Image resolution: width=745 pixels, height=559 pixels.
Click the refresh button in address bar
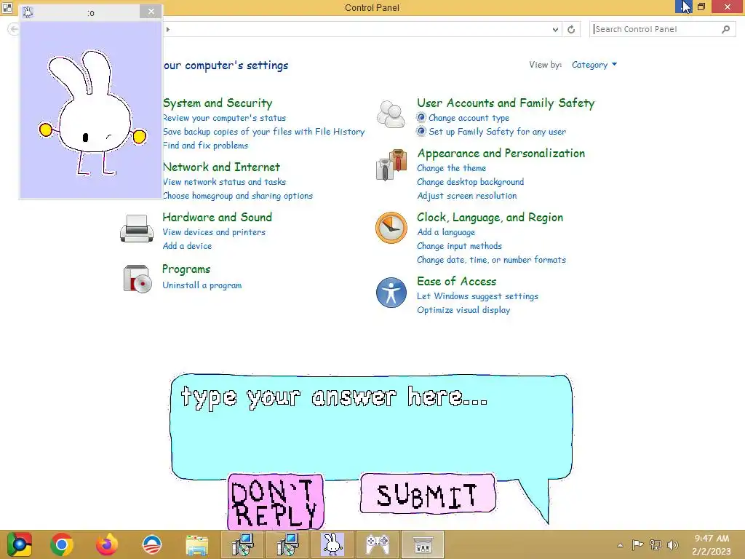click(x=571, y=29)
